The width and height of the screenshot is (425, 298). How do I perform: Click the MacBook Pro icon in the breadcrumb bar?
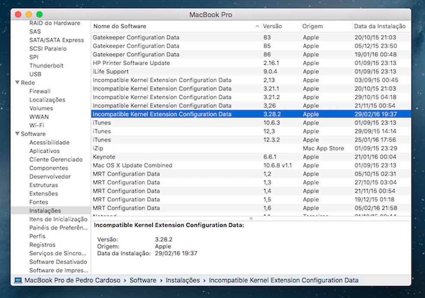(x=17, y=280)
